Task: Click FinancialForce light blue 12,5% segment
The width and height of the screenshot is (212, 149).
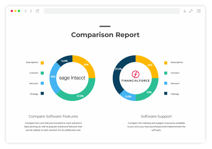Action: [x=129, y=97]
